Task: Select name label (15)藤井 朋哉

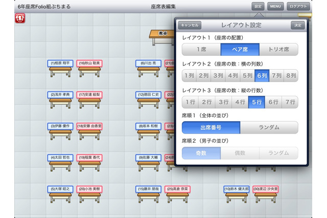Action: (149, 189)
